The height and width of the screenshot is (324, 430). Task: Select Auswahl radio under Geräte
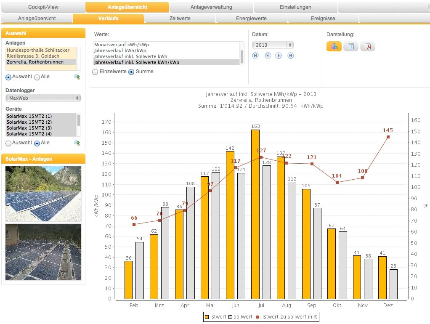(x=8, y=143)
